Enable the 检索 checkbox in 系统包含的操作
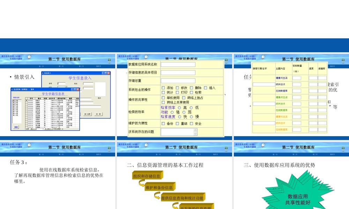Viewport: 349px width, 209px height. coord(191,92)
